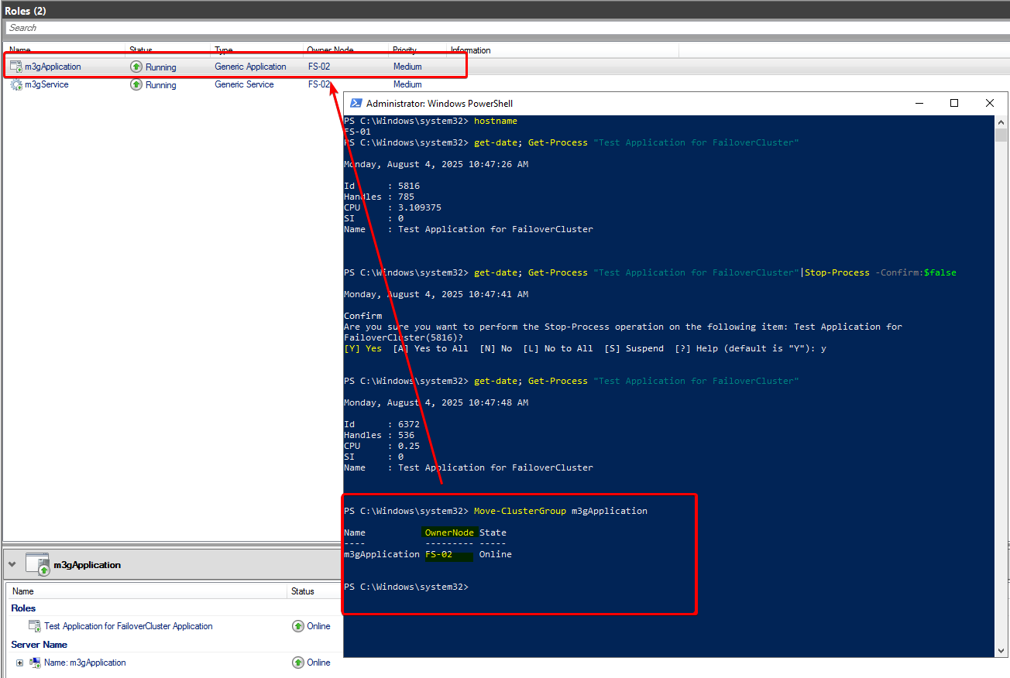The height and width of the screenshot is (678, 1010).
Task: Click the green Running icon for m3gService
Action: 136,85
